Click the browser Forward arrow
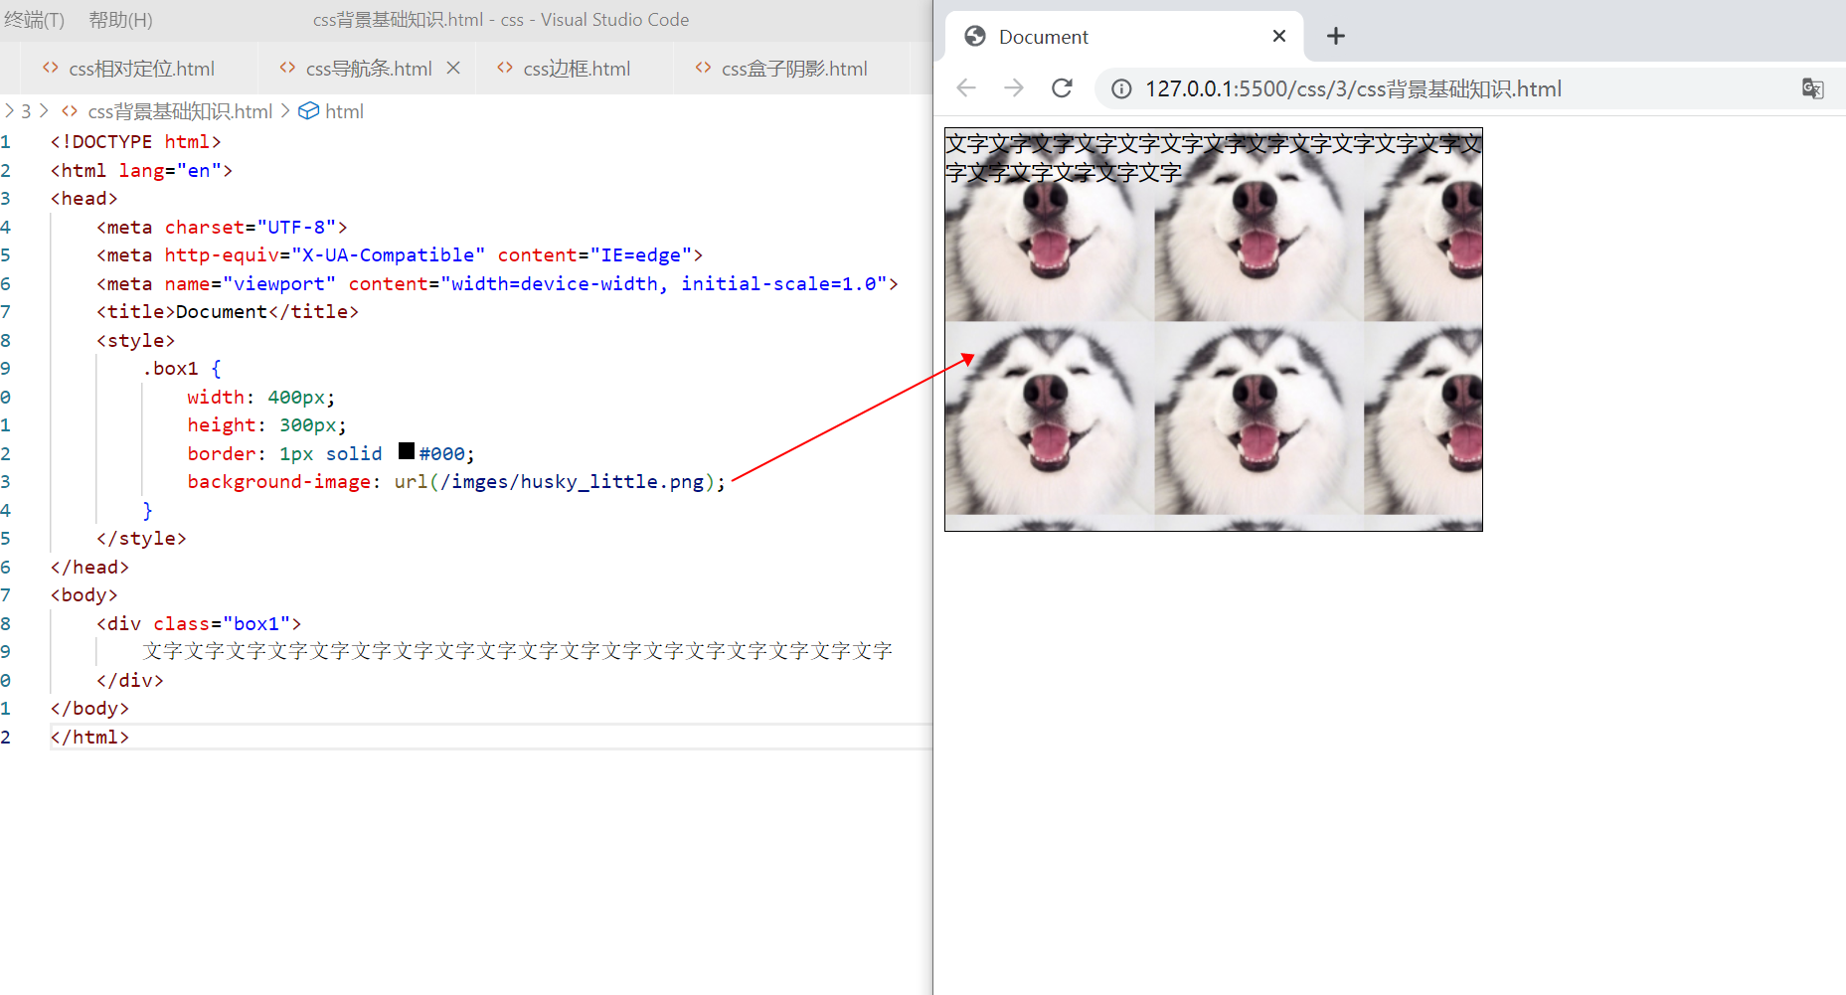This screenshot has width=1846, height=995. (1014, 88)
